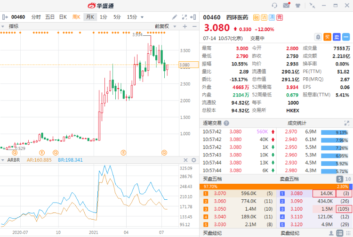Show 5-level order book depth

[x=339, y=179]
